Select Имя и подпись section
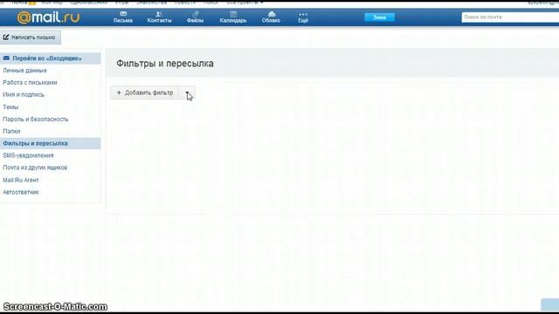Viewport: 559px width, 314px height. (x=24, y=95)
